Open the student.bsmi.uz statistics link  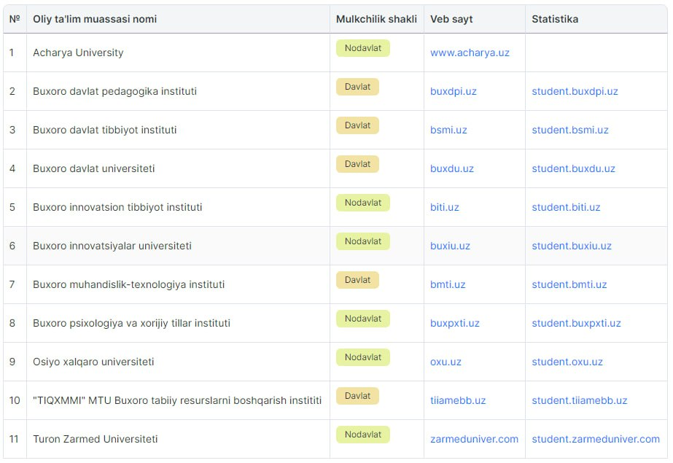pyautogui.click(x=570, y=130)
